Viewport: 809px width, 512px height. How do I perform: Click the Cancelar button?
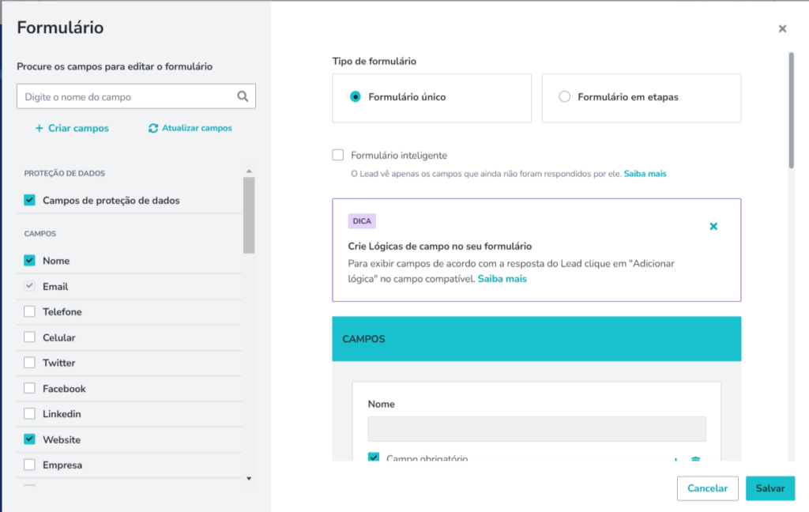pyautogui.click(x=707, y=488)
